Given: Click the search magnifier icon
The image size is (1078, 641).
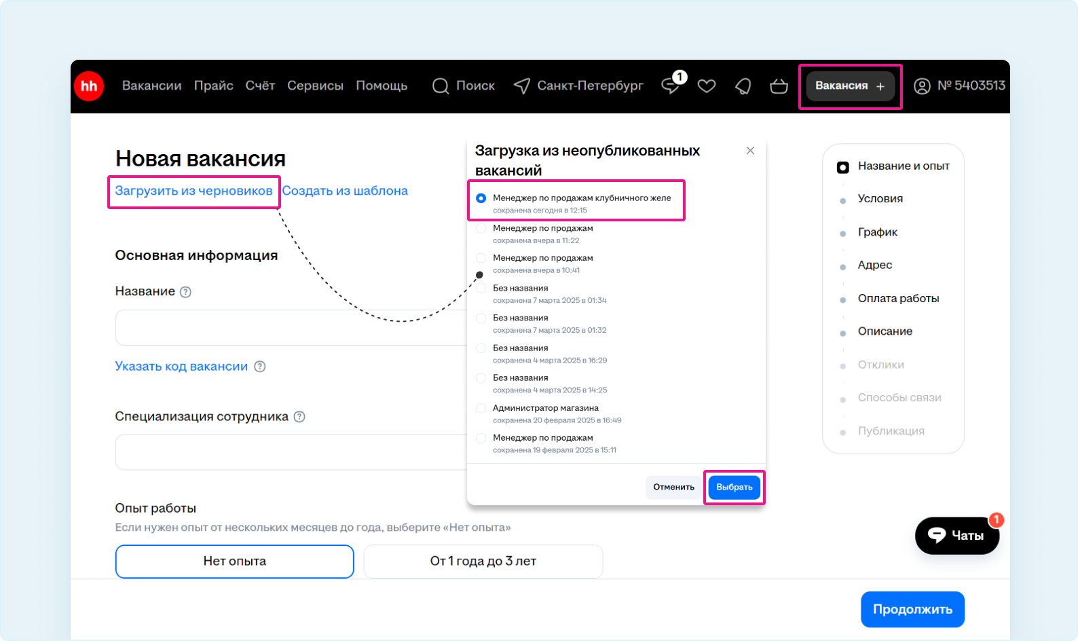Looking at the screenshot, I should coord(441,86).
